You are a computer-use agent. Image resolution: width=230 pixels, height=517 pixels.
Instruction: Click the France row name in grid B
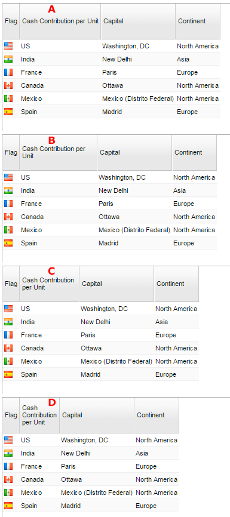(31, 204)
